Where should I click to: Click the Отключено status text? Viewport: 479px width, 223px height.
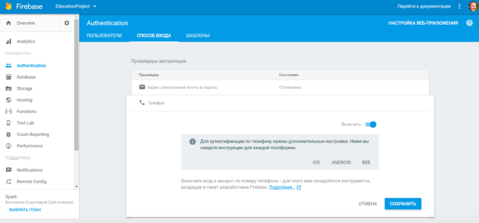pyautogui.click(x=290, y=87)
